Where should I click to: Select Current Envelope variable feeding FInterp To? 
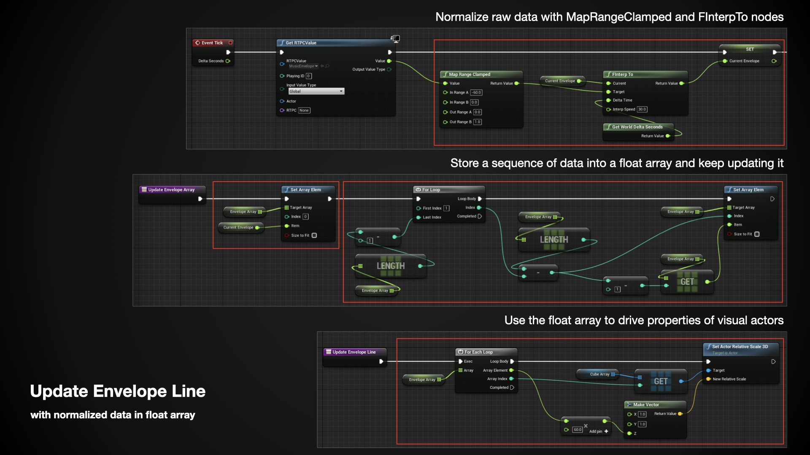[x=562, y=81]
